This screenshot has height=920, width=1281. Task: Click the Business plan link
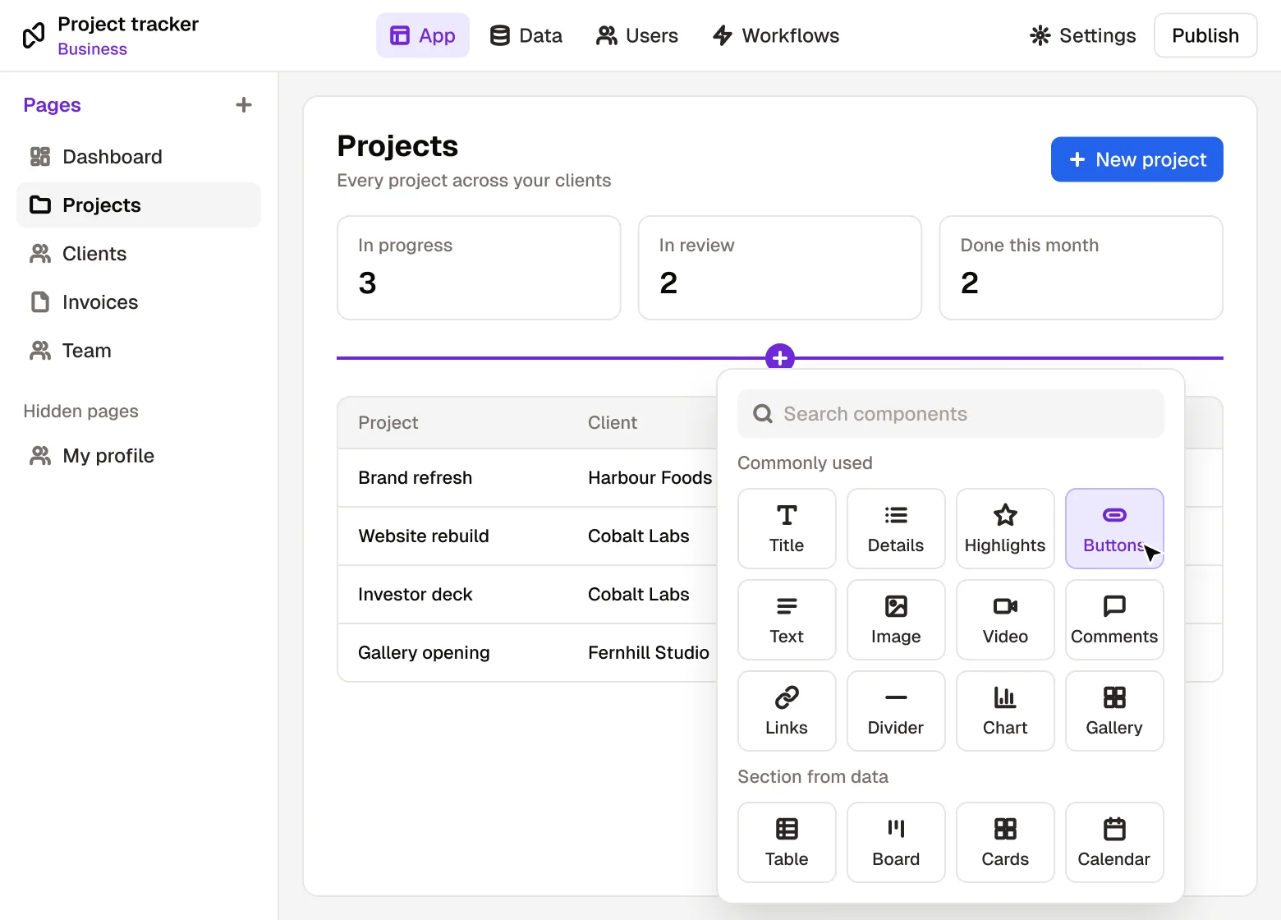click(x=93, y=49)
